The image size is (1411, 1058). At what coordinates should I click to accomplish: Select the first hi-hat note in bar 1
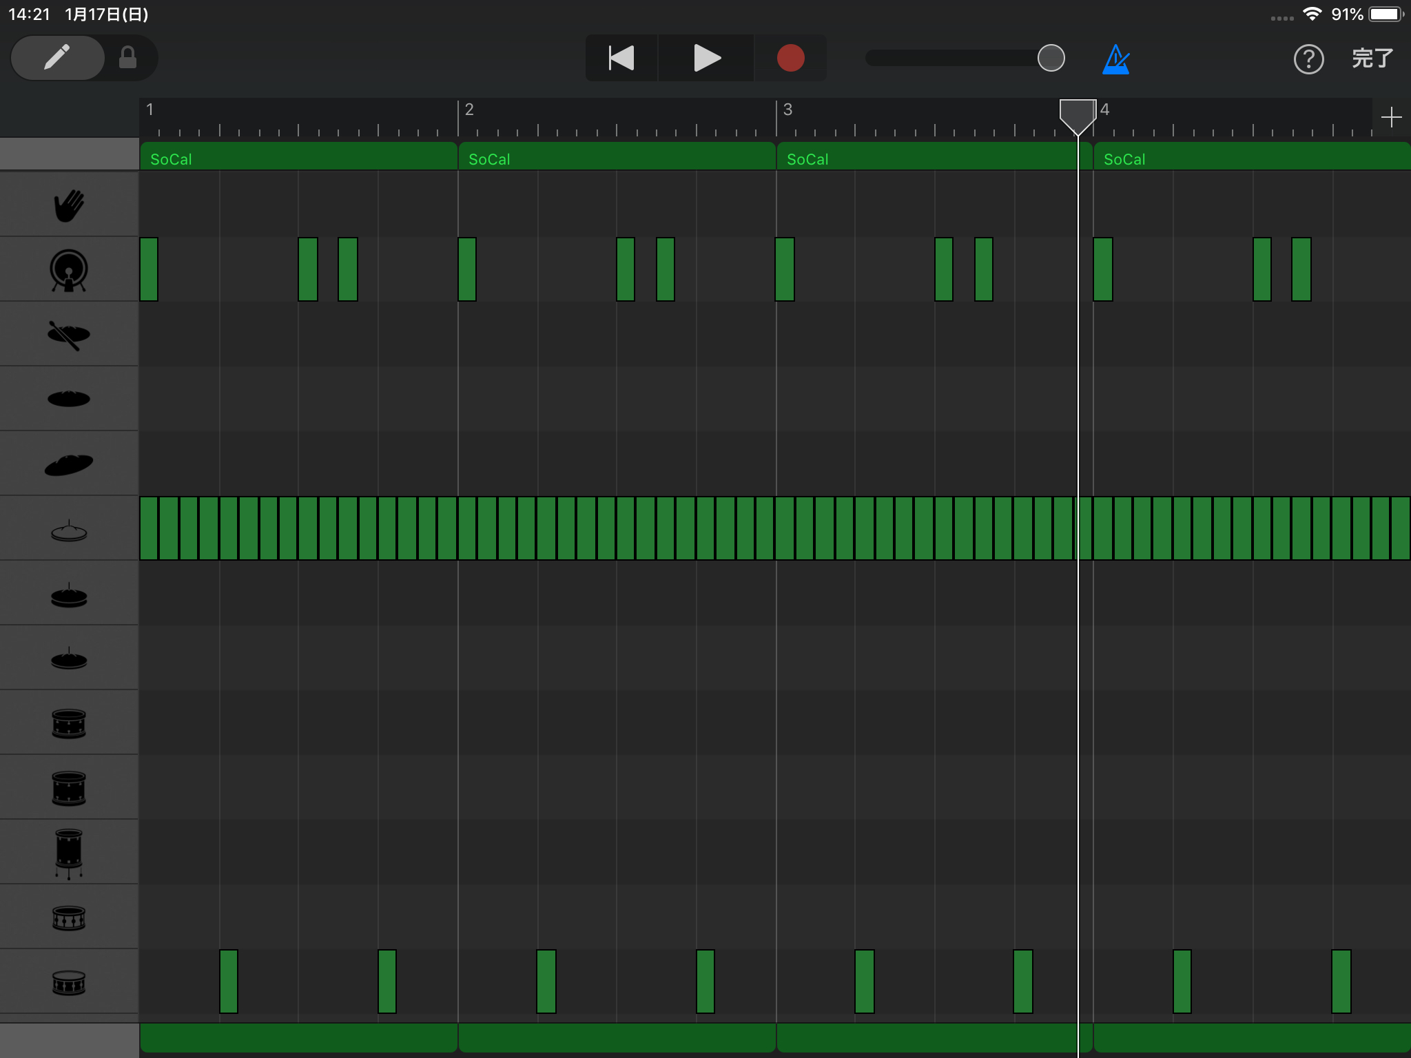pos(149,528)
